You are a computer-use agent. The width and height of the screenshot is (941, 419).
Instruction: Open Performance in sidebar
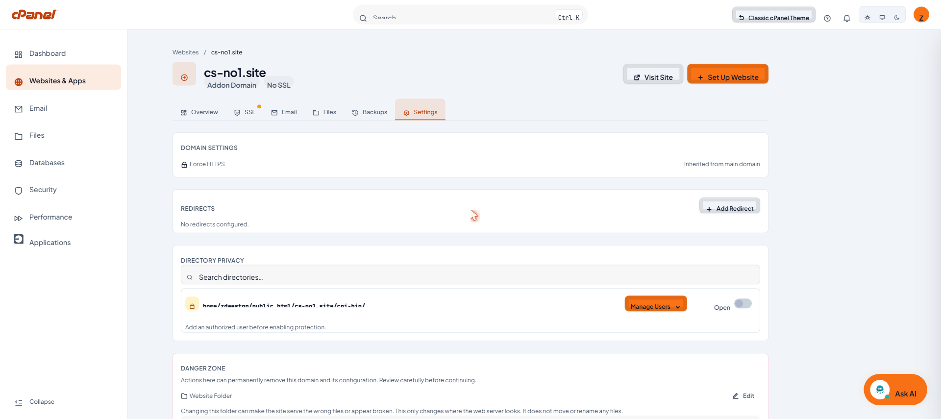pyautogui.click(x=63, y=217)
